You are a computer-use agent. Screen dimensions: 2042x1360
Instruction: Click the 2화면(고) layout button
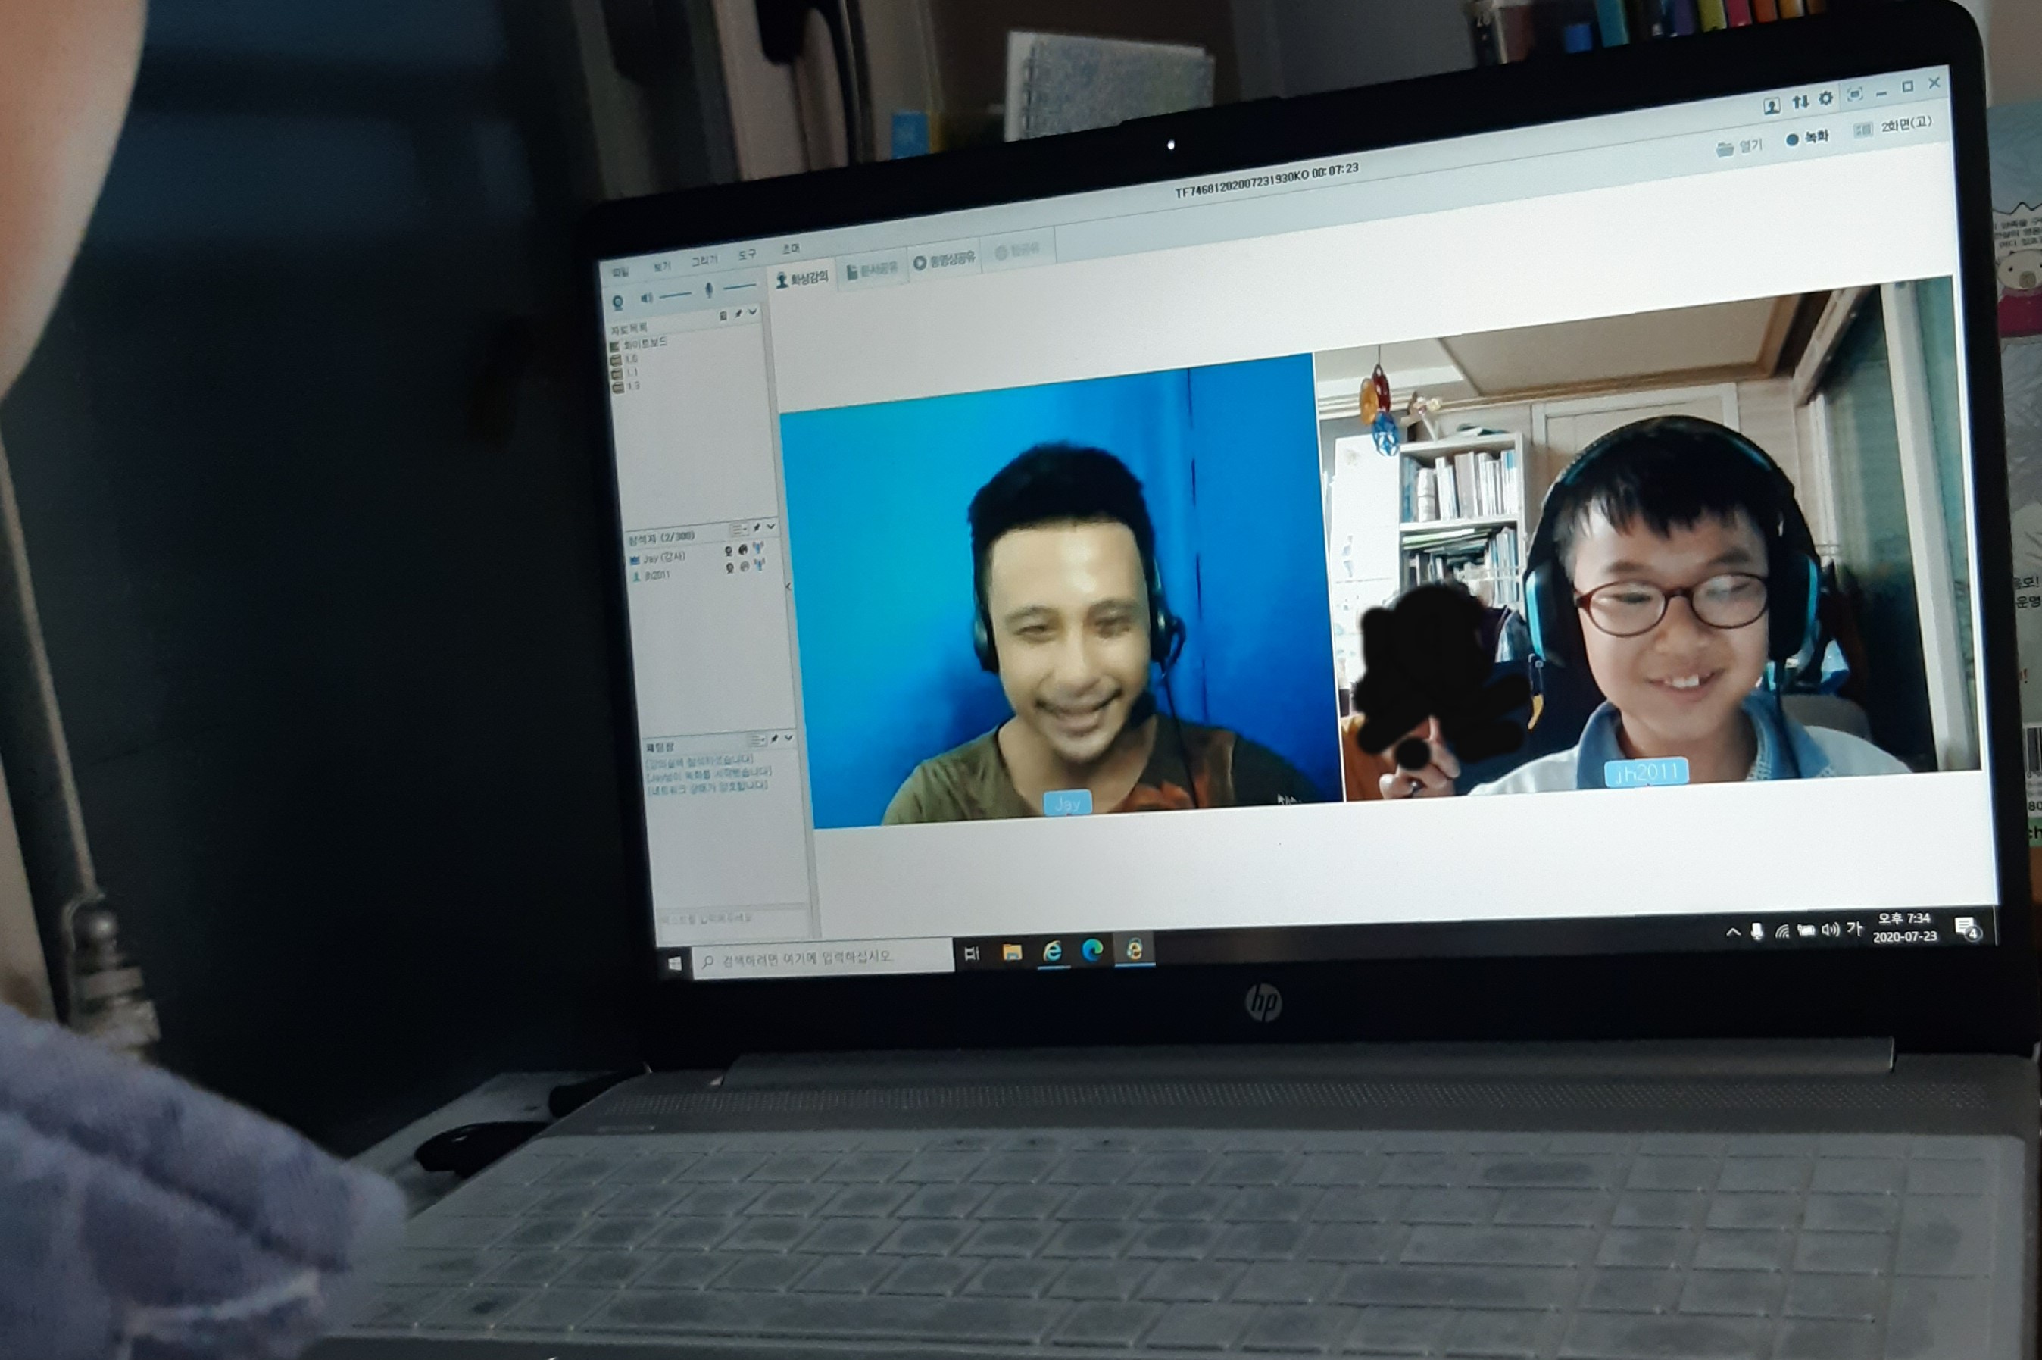point(1897,127)
